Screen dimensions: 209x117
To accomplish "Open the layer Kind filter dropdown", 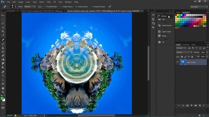I will [x=181, y=48].
